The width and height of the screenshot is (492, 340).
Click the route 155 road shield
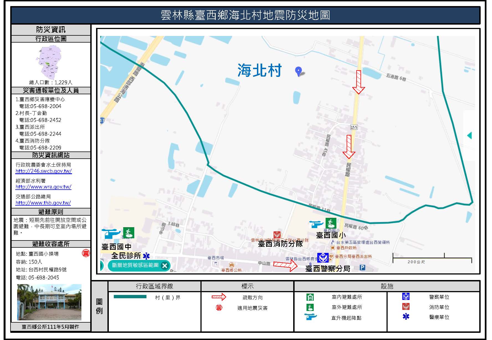(x=354, y=127)
